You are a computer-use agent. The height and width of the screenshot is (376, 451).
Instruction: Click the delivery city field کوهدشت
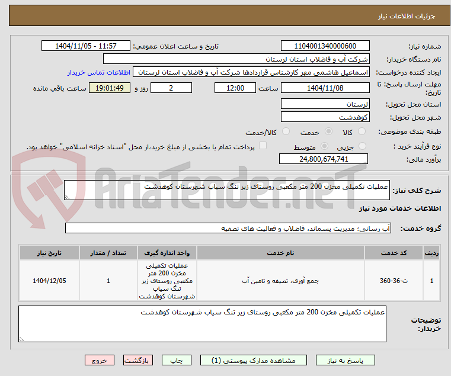click(x=325, y=117)
